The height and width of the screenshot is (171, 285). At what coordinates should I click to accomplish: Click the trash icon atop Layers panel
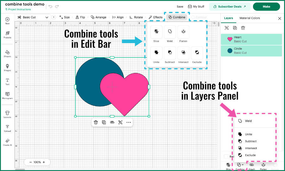click(x=243, y=28)
